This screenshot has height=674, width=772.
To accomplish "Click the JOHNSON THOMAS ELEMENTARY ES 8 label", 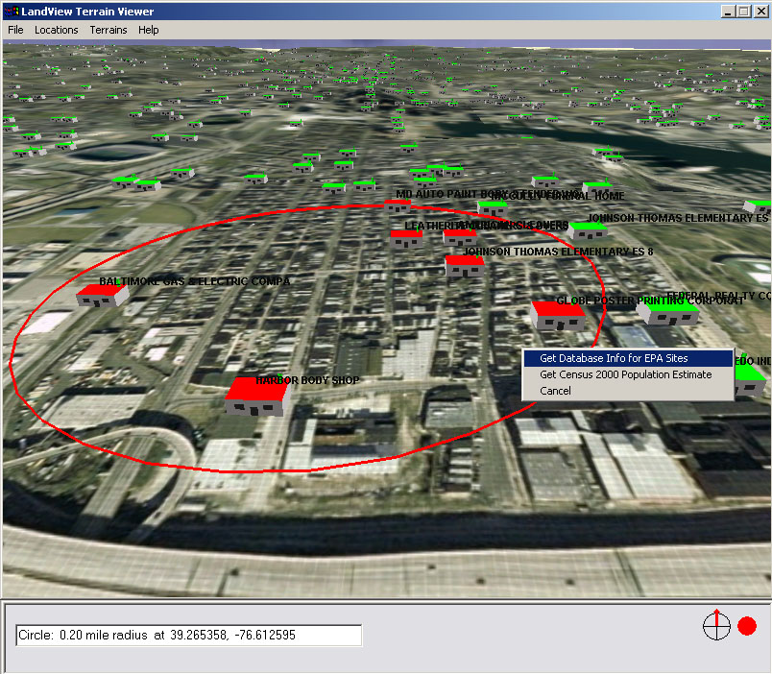I will (x=558, y=252).
